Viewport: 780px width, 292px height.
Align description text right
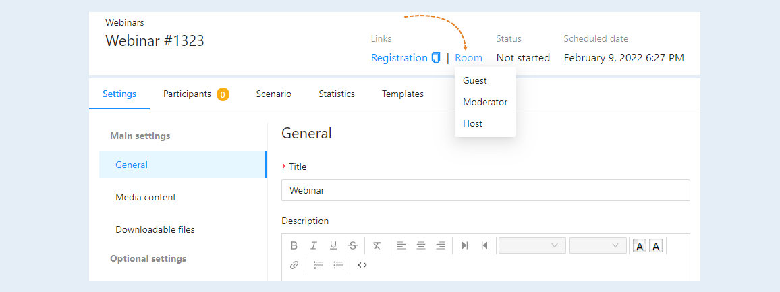point(440,245)
